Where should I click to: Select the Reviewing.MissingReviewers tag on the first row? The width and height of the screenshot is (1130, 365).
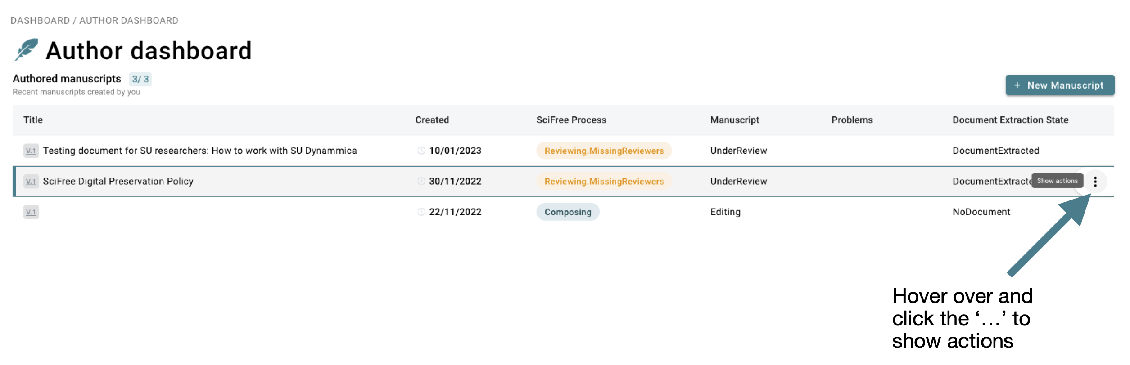tap(604, 151)
